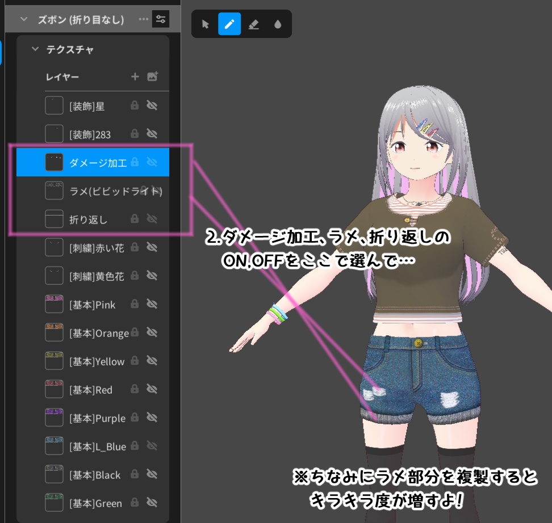
Task: Click the レイヤー heading label
Action: click(x=62, y=77)
